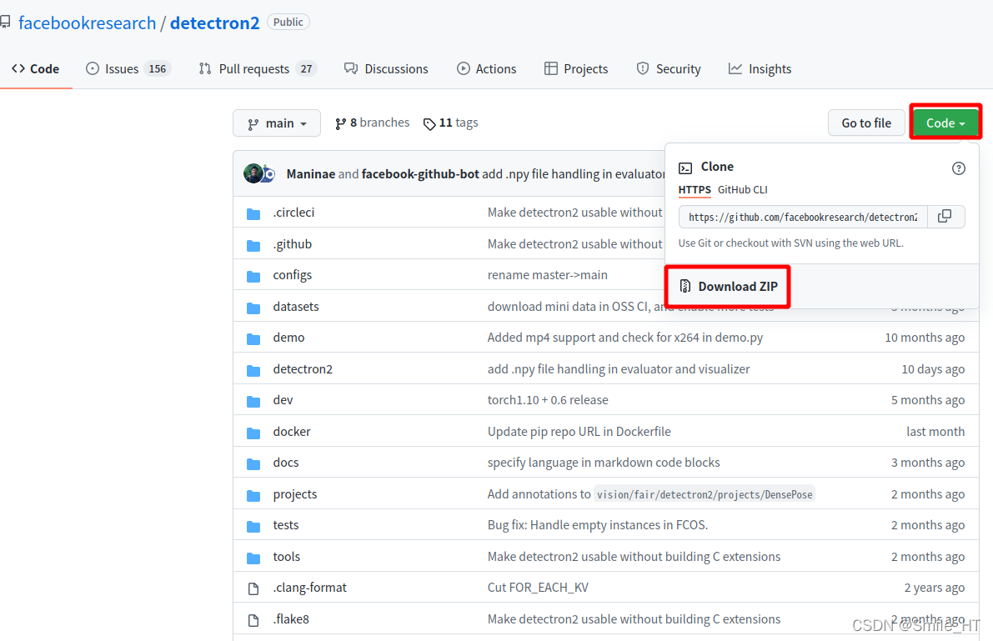Open the Security tab
The image size is (993, 641).
pos(669,68)
